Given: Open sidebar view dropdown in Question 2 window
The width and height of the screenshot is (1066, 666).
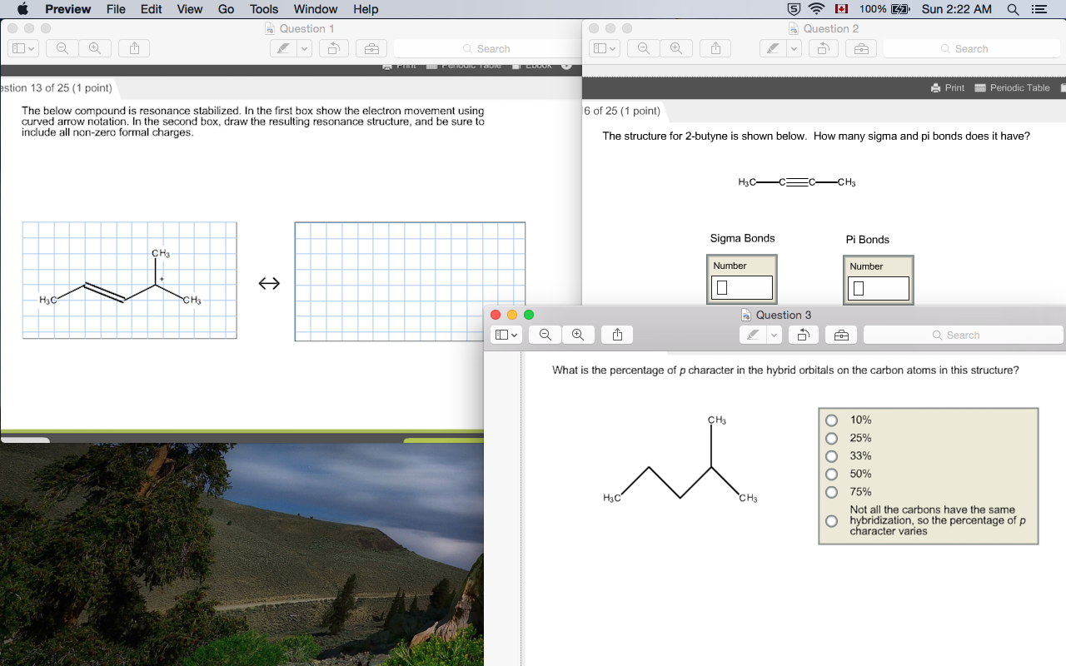Looking at the screenshot, I should pyautogui.click(x=605, y=48).
